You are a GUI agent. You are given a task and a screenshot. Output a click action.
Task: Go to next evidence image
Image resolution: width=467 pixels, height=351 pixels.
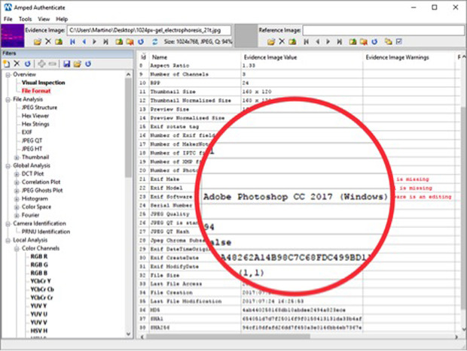(94, 41)
